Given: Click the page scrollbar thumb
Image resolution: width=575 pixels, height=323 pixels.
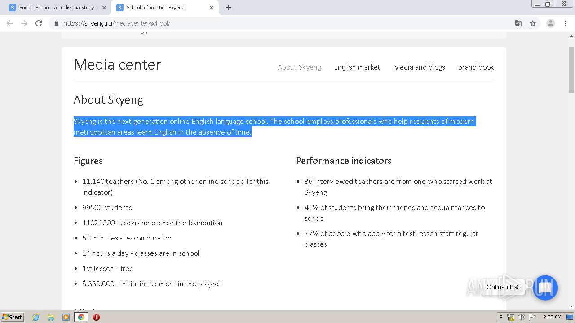Looking at the screenshot, I should point(571,70).
